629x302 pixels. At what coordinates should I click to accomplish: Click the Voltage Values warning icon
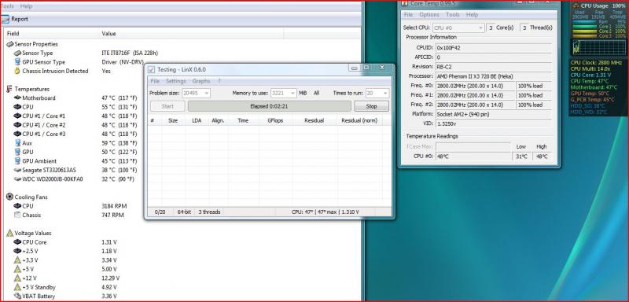(x=10, y=233)
